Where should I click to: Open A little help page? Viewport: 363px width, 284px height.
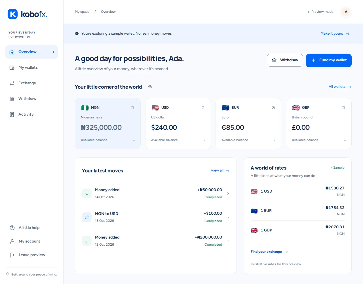coord(31,228)
